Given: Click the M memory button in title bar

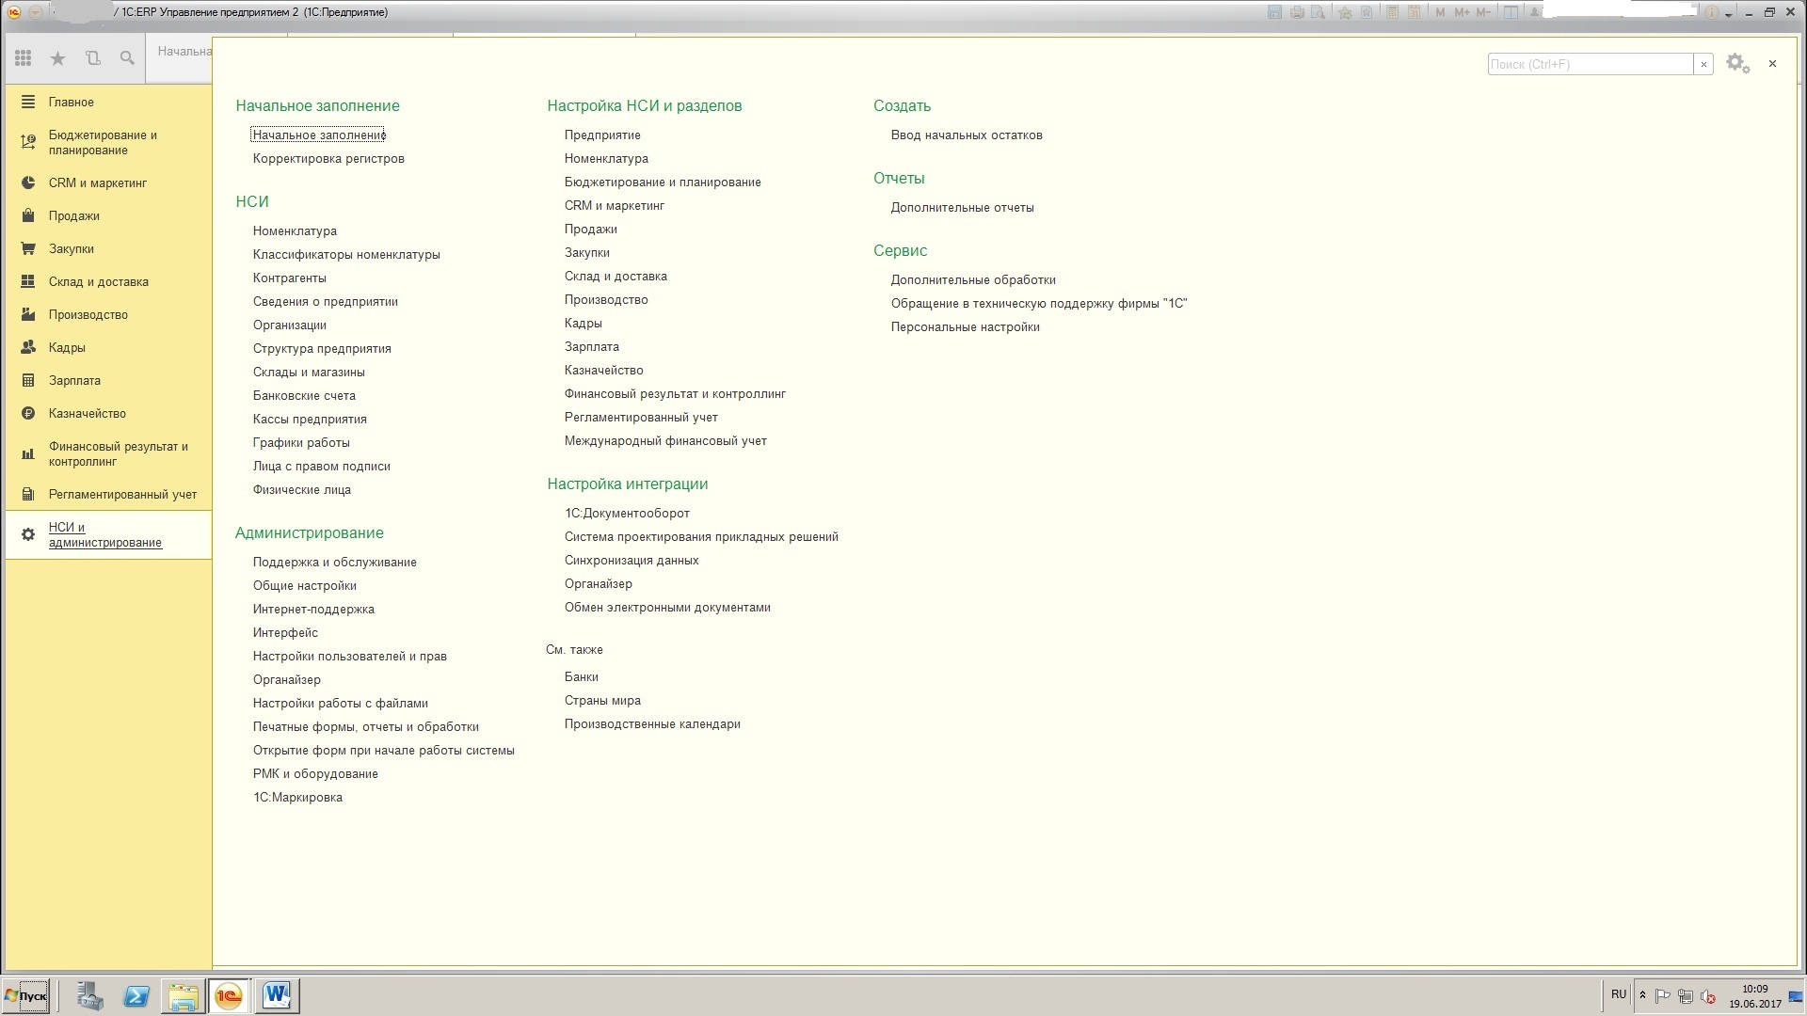Looking at the screenshot, I should (x=1440, y=12).
